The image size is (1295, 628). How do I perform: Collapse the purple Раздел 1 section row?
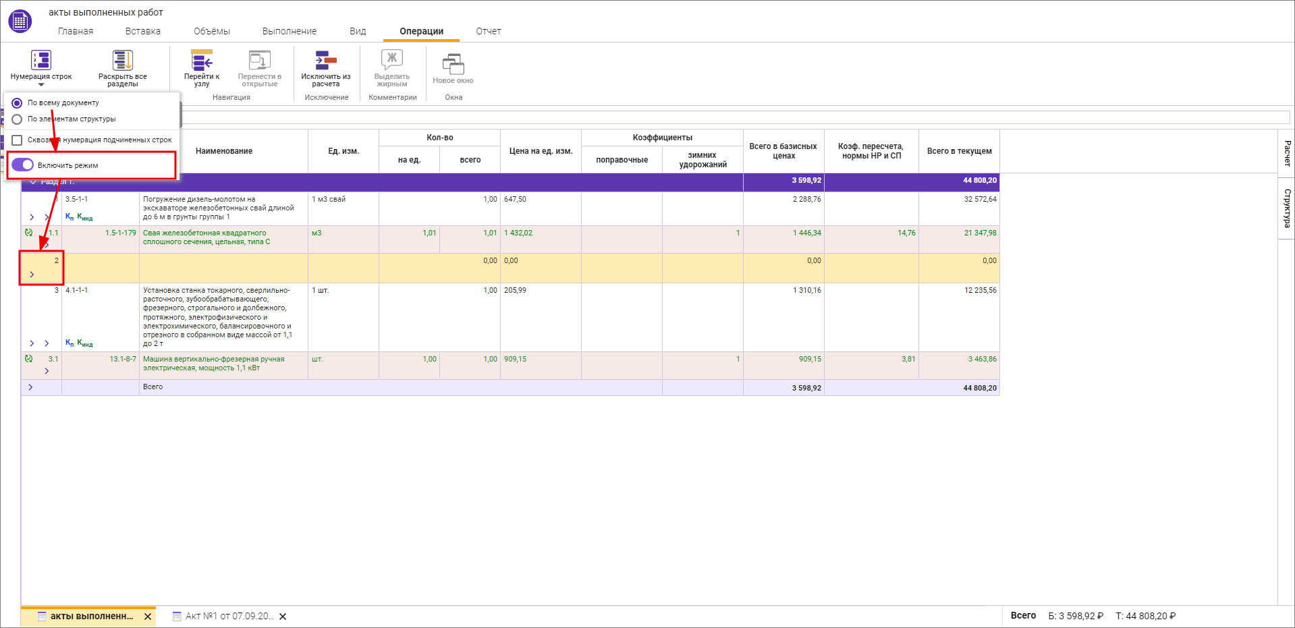click(x=32, y=182)
